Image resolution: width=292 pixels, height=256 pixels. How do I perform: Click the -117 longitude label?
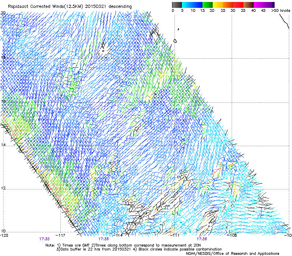[x=60, y=236]
